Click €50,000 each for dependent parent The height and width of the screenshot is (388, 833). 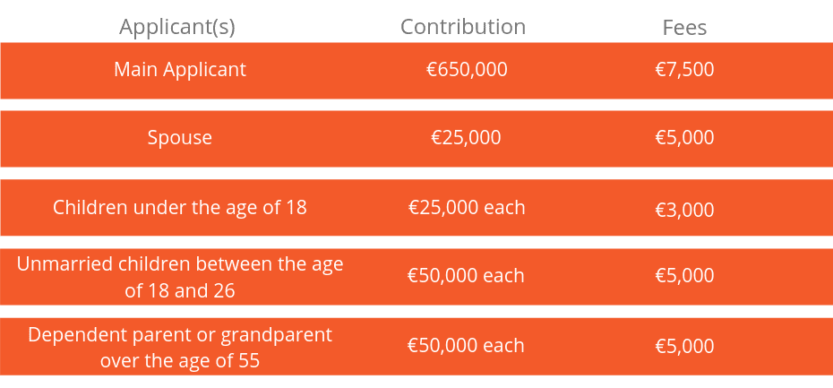click(x=466, y=346)
